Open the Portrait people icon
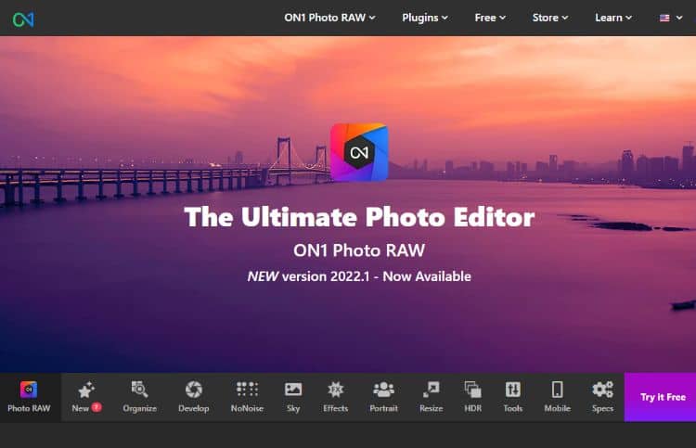This screenshot has width=696, height=448. coord(383,390)
